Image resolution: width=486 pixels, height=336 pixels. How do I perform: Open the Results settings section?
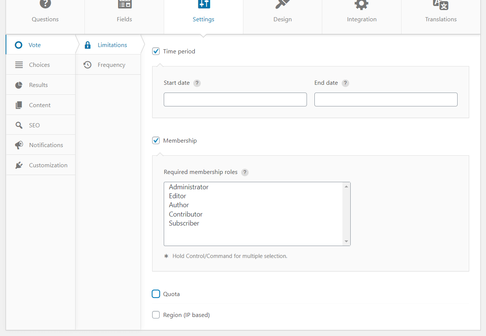pyautogui.click(x=41, y=85)
